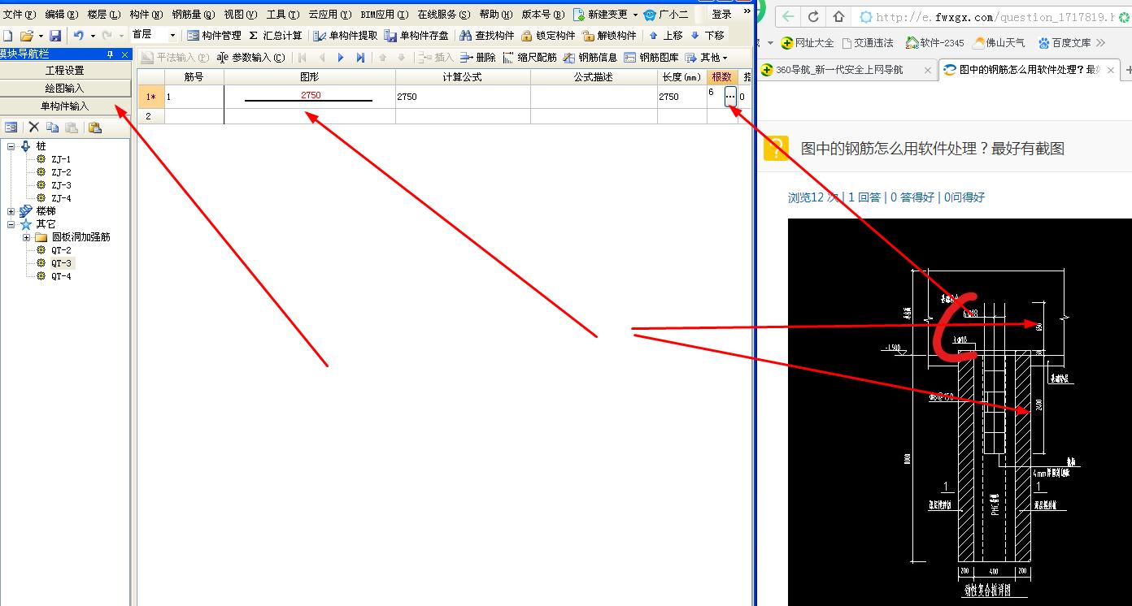The image size is (1132, 606).
Task: Switch to 绘图输入 in the navigation bar
Action: pos(65,89)
